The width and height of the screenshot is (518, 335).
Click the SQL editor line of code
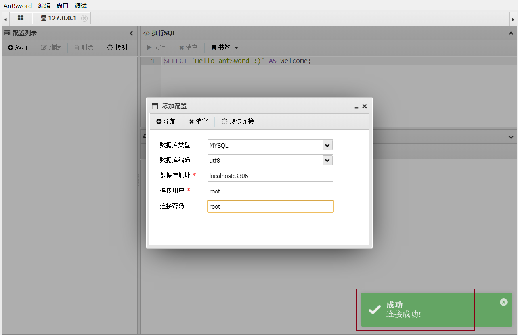coord(237,61)
